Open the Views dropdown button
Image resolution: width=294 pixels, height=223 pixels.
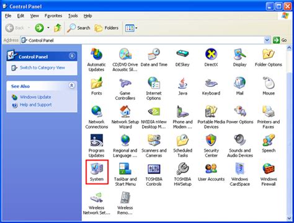(131, 28)
